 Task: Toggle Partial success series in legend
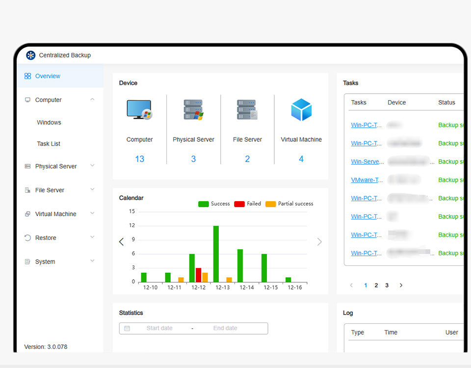coord(289,204)
